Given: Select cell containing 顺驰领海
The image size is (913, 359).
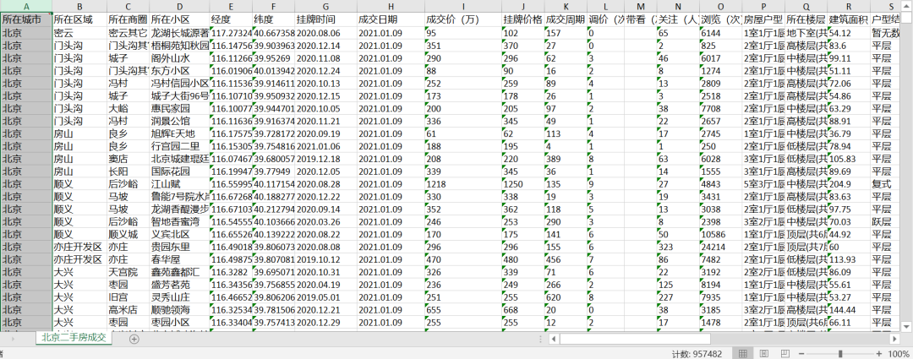Looking at the screenshot, I should pos(179,312).
